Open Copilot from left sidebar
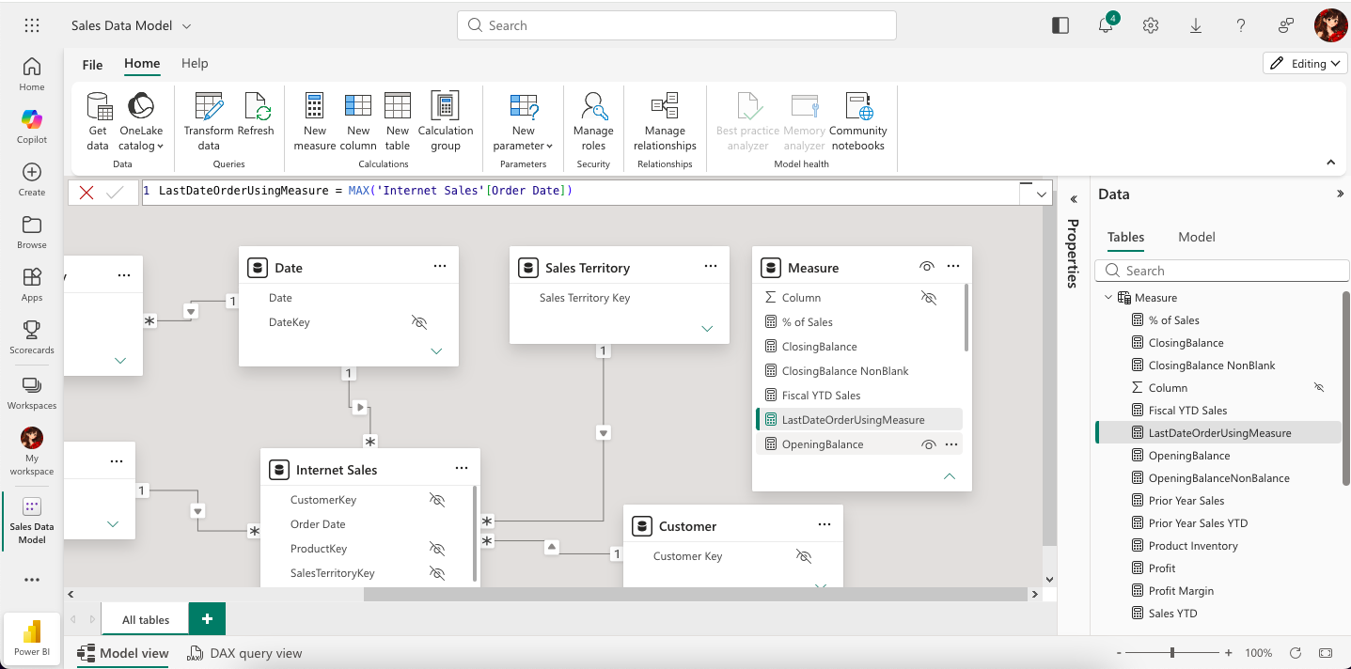This screenshot has width=1351, height=669. tap(32, 127)
